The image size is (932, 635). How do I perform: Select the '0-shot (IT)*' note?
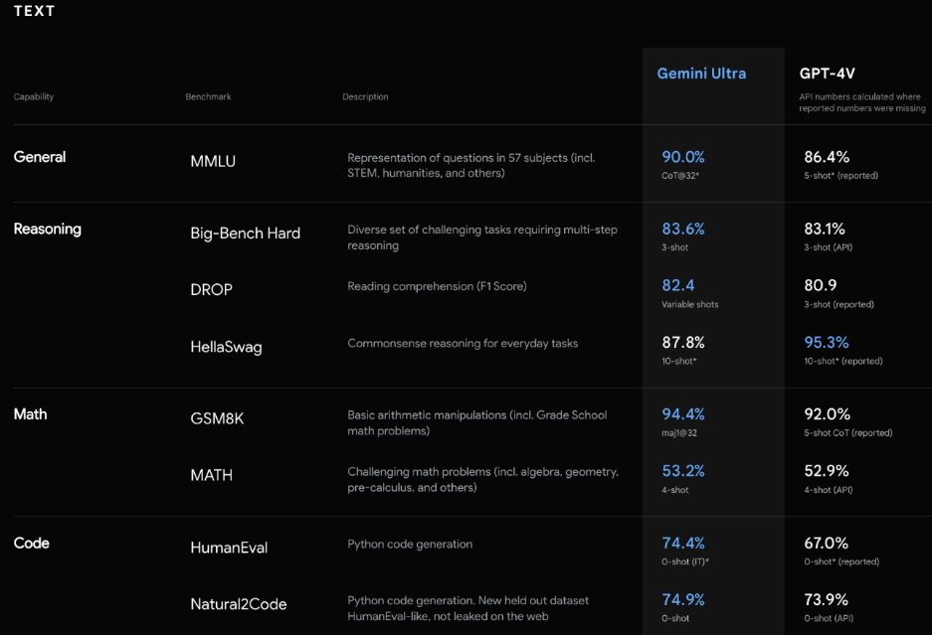click(685, 561)
